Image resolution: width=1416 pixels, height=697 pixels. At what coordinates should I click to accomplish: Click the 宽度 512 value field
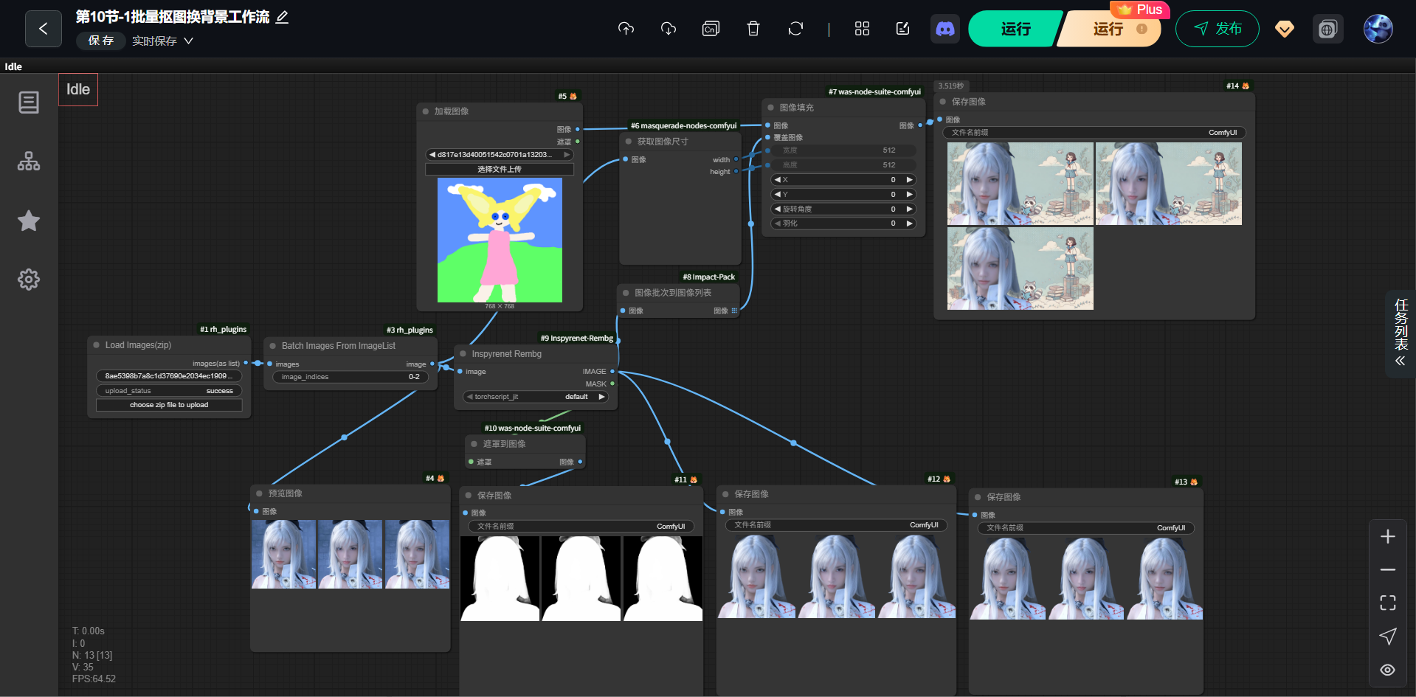point(843,150)
